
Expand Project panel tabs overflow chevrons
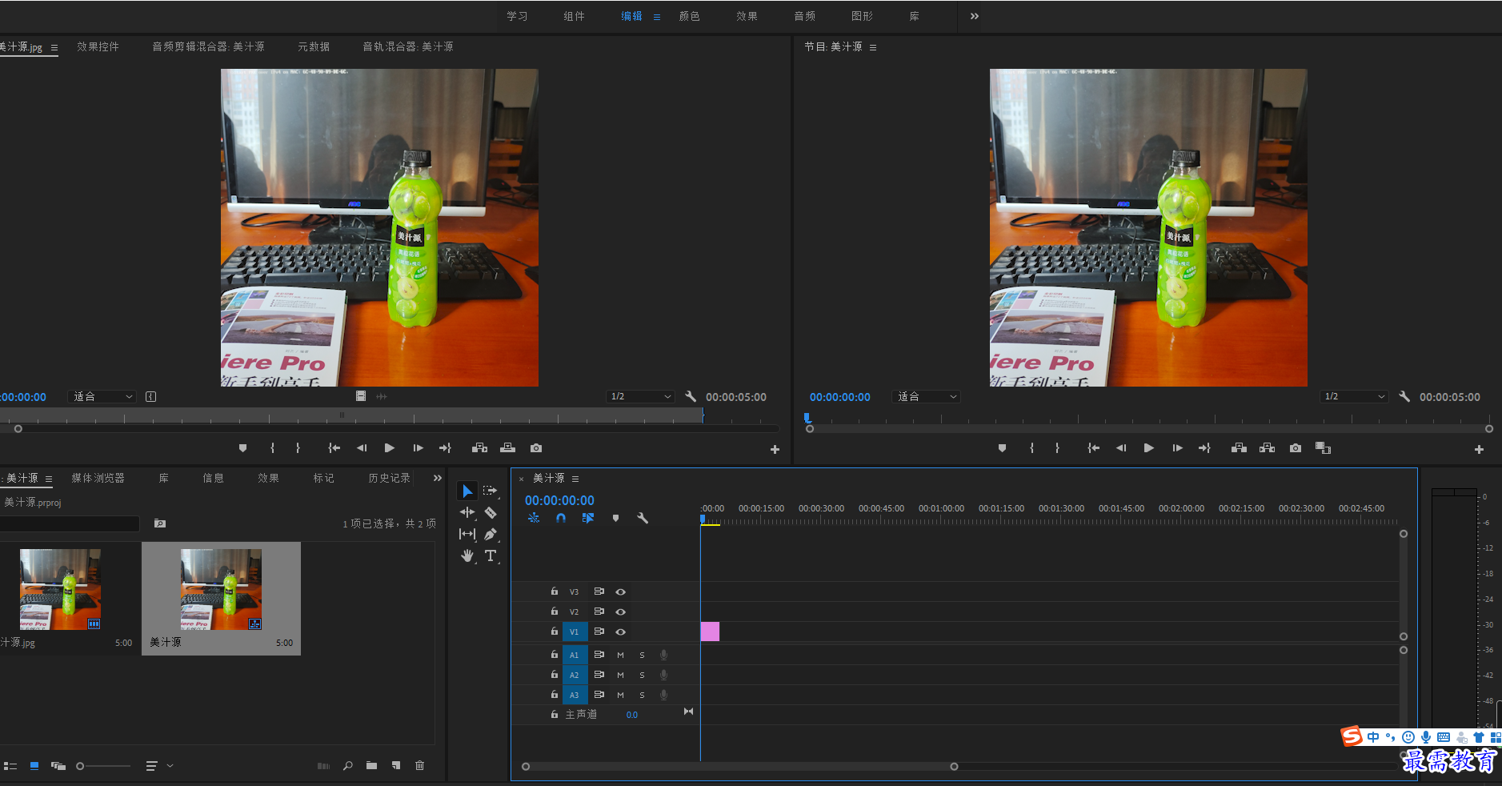pyautogui.click(x=437, y=478)
